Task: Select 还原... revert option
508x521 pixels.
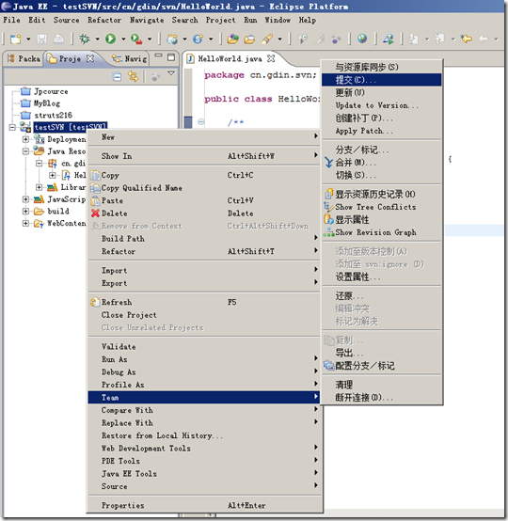Action: coord(381,295)
